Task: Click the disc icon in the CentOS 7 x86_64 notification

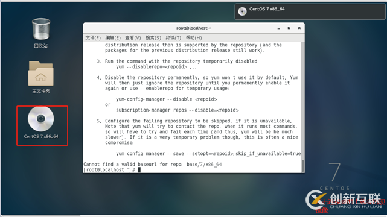Action: pyautogui.click(x=242, y=11)
